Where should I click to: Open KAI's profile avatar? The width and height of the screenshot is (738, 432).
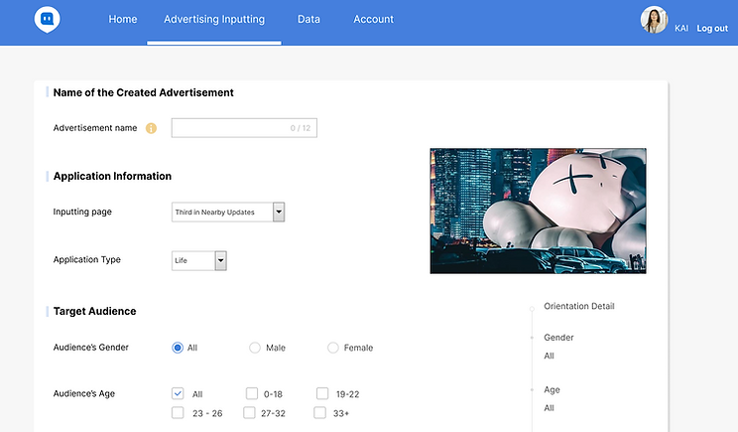pyautogui.click(x=654, y=20)
